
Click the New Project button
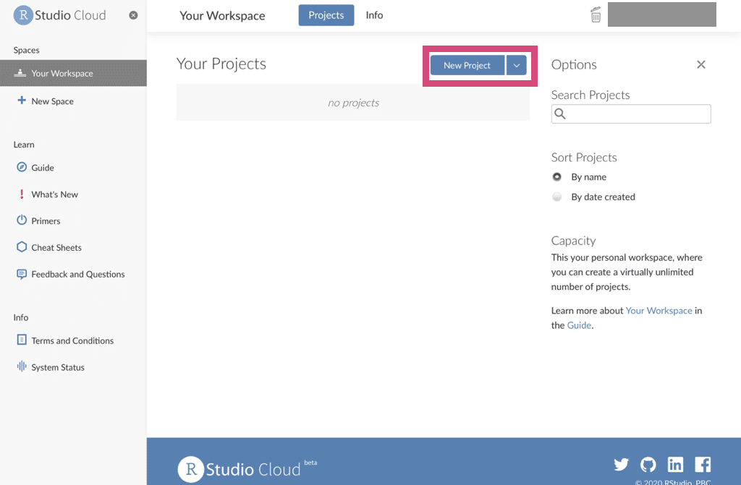point(466,64)
